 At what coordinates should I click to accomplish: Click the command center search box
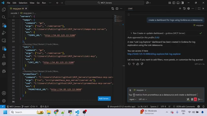click(104, 3)
